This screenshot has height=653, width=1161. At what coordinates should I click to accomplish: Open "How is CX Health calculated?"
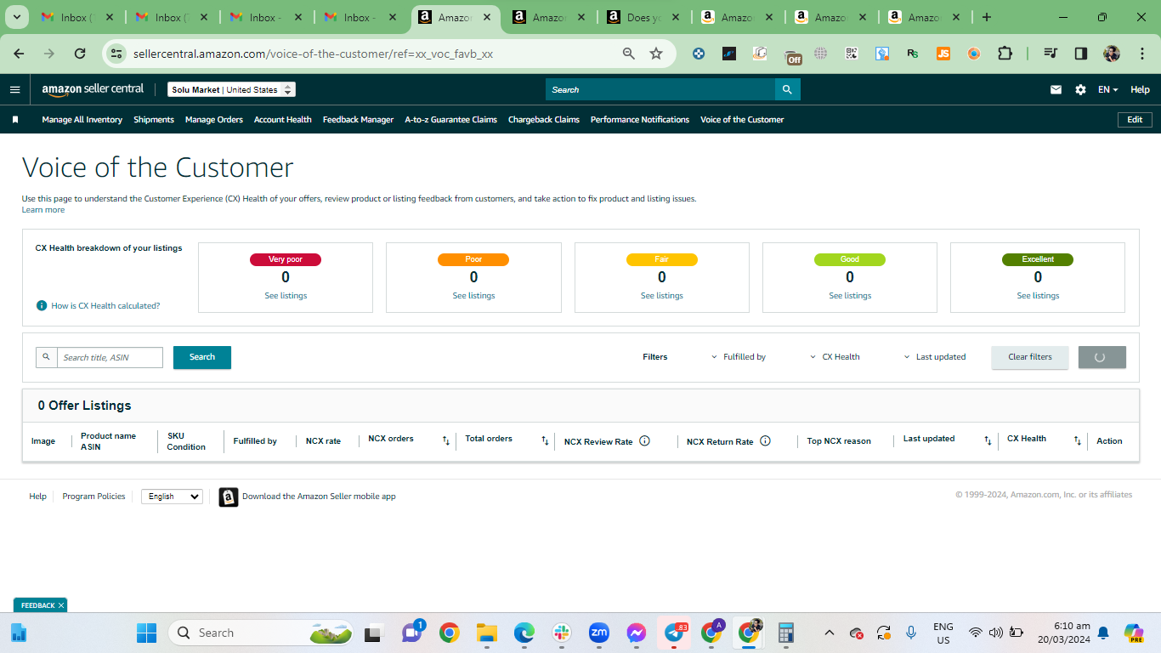click(105, 305)
